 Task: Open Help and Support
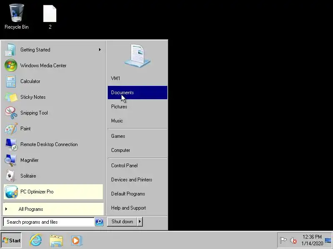(x=137, y=208)
